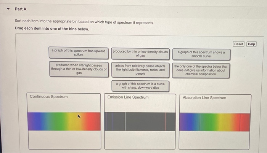The height and width of the screenshot is (153, 267).
Task: Click the dark emission line spectrum image
Action: pos(140,121)
